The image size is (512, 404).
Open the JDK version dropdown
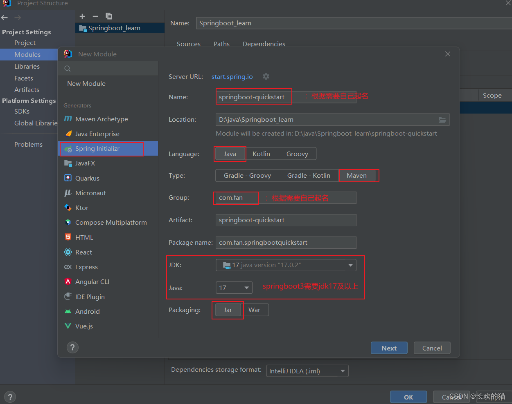tap(286, 265)
